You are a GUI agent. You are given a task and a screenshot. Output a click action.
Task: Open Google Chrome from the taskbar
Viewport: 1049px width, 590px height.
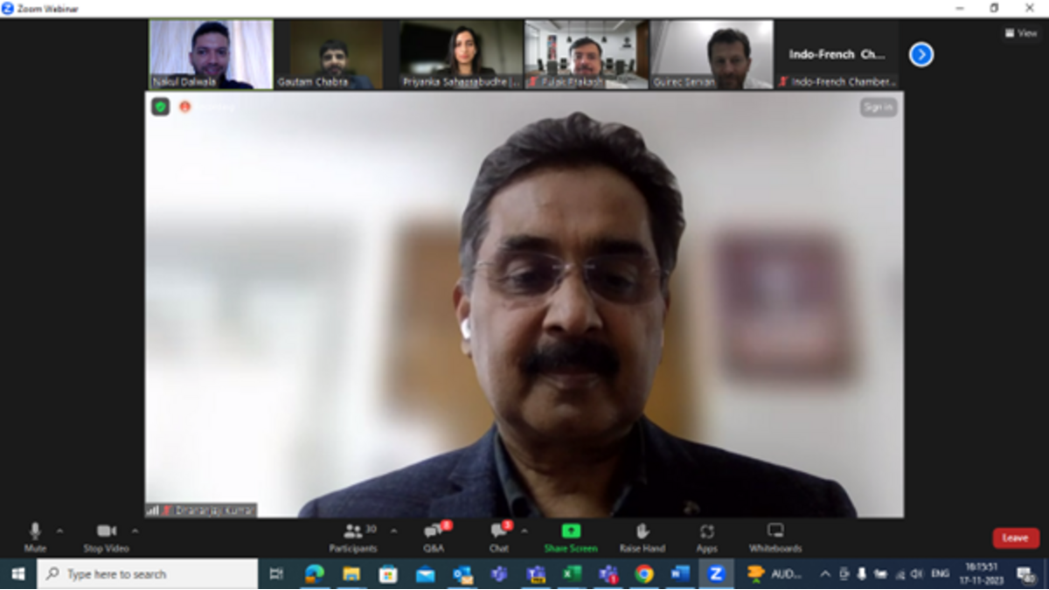(x=644, y=573)
